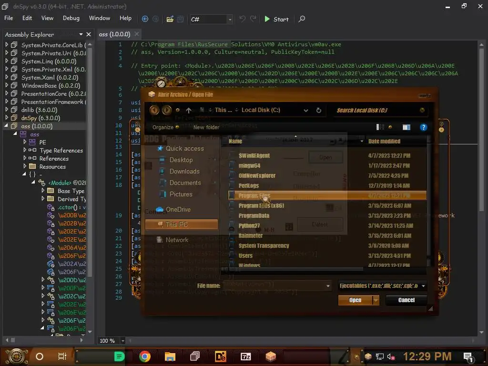Collapse the ass (1.0.0.0) assembly node
The image size is (488, 366).
pos(6,126)
